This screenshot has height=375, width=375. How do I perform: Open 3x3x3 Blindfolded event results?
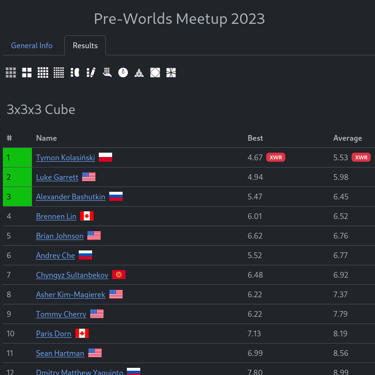pyautogui.click(x=75, y=73)
